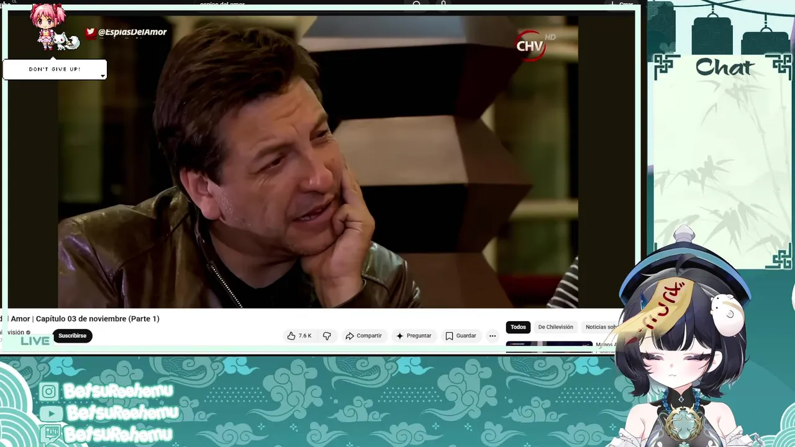Click the pink-haired pixel character
Screen dimensions: 795x447
click(x=48, y=26)
